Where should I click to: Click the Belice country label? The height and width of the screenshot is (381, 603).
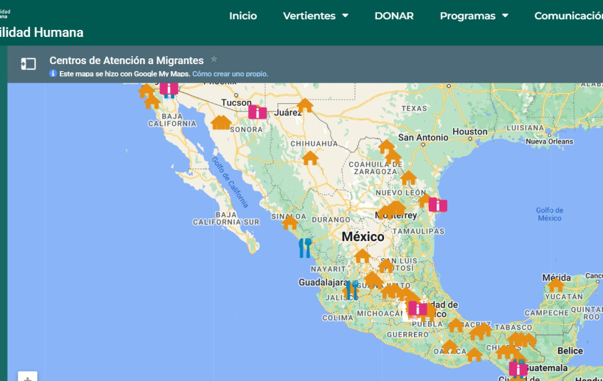tap(570, 350)
